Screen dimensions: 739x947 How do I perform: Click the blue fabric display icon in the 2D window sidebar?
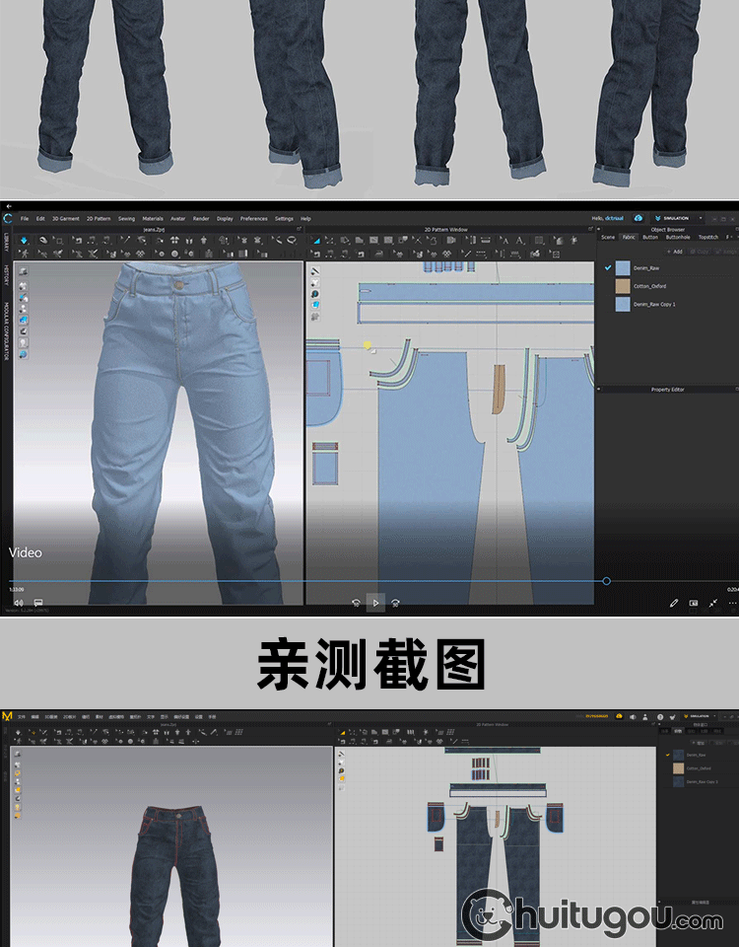point(315,306)
